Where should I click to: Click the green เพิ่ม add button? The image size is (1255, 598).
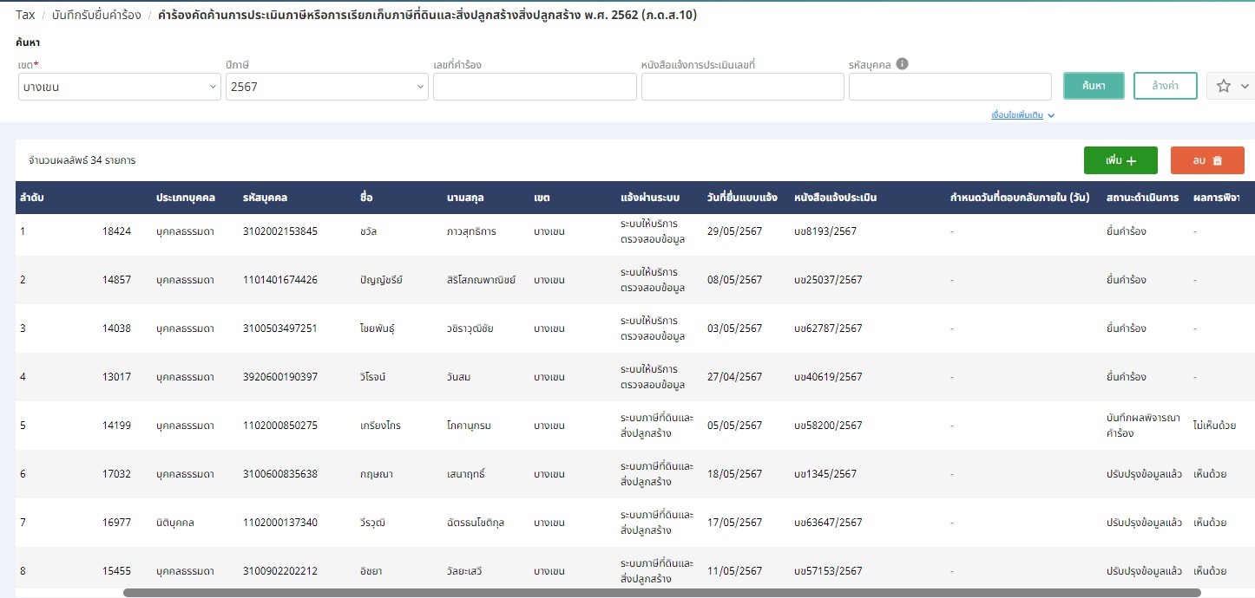(x=1120, y=160)
